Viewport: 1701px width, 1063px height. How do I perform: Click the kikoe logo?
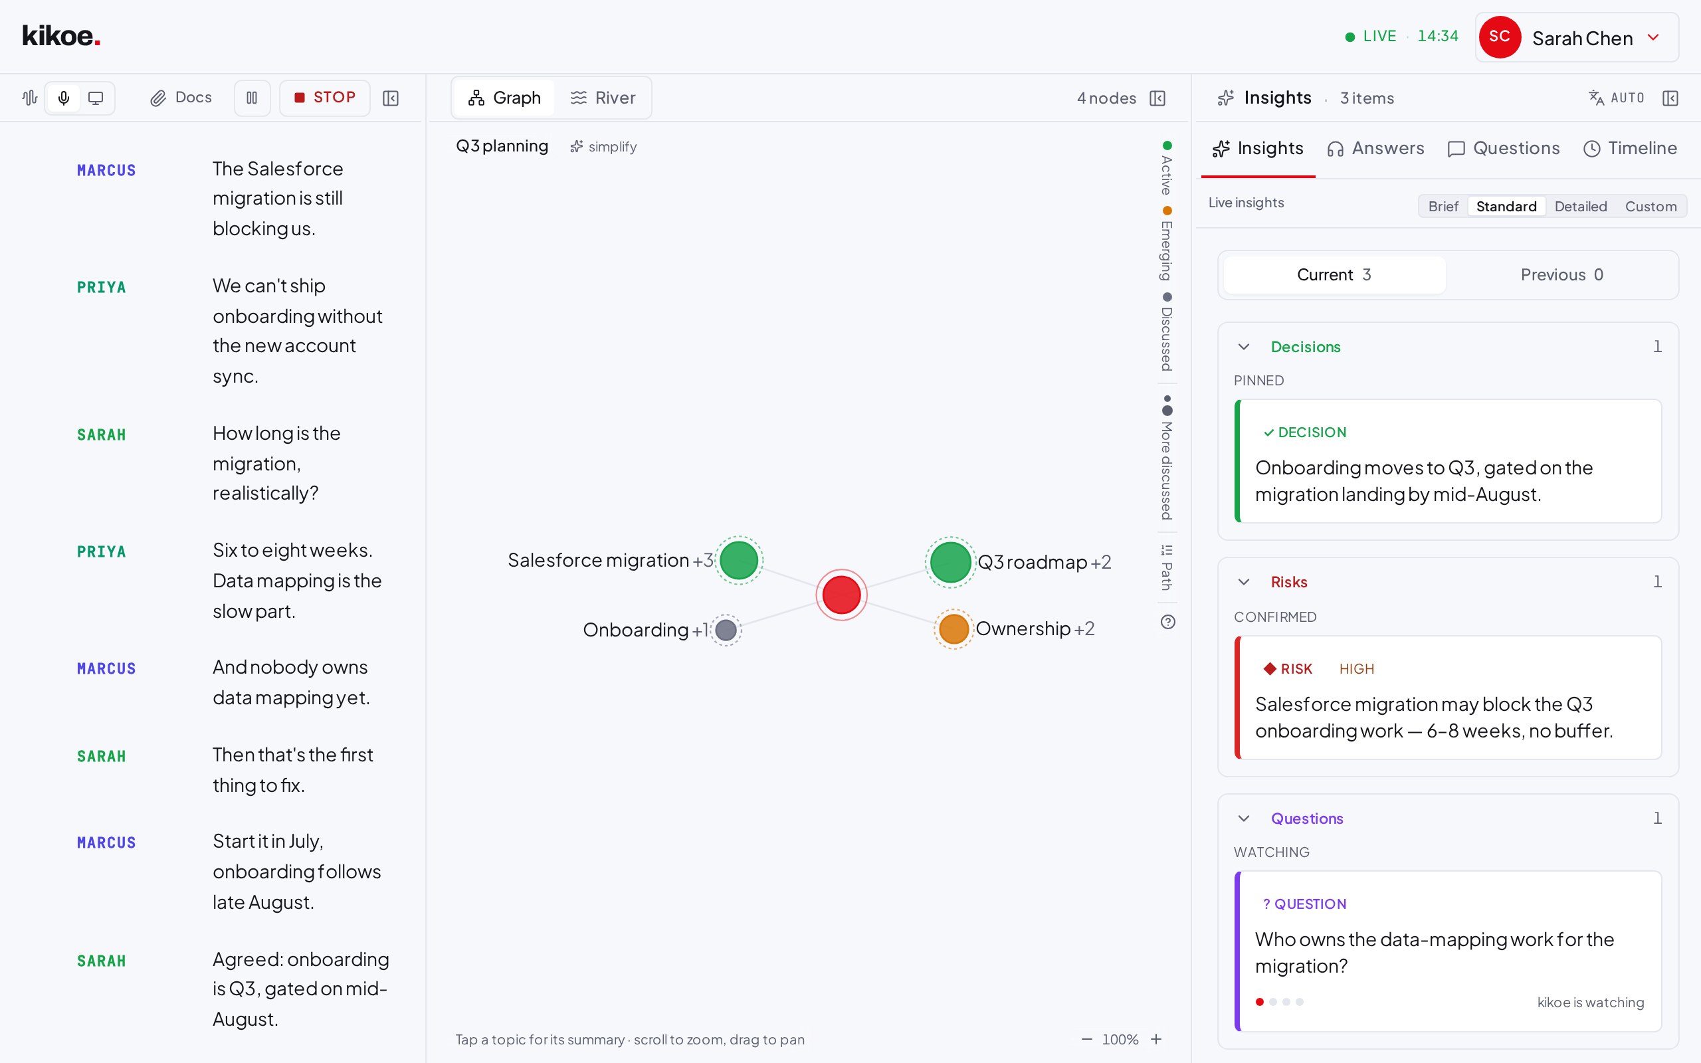pyautogui.click(x=61, y=36)
